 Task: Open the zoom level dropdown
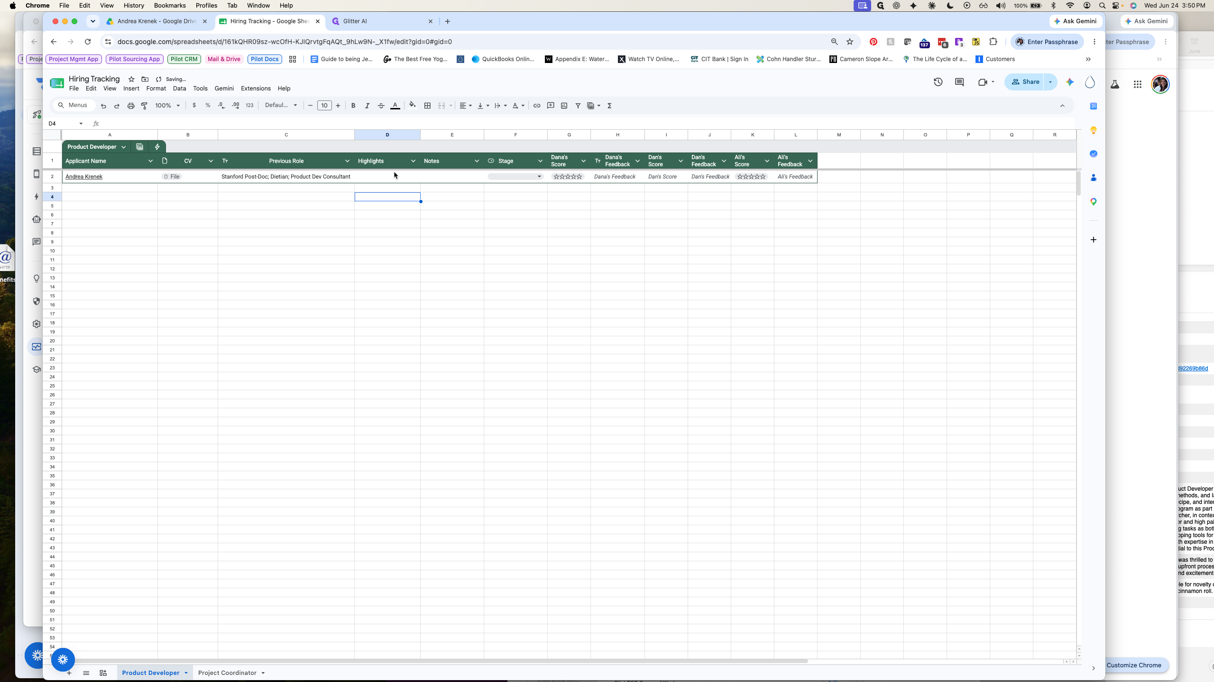point(167,106)
